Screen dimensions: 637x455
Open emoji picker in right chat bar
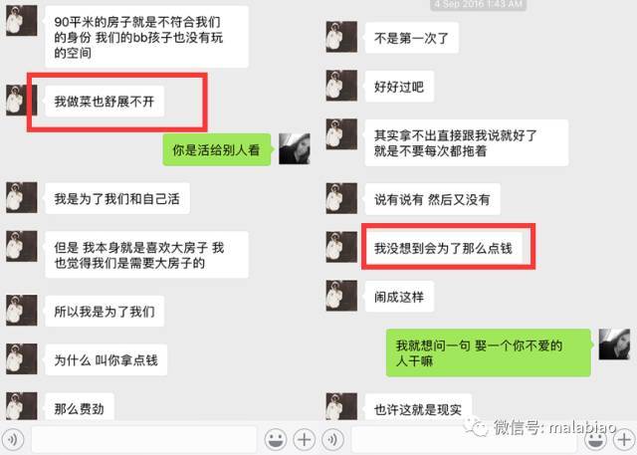(595, 440)
